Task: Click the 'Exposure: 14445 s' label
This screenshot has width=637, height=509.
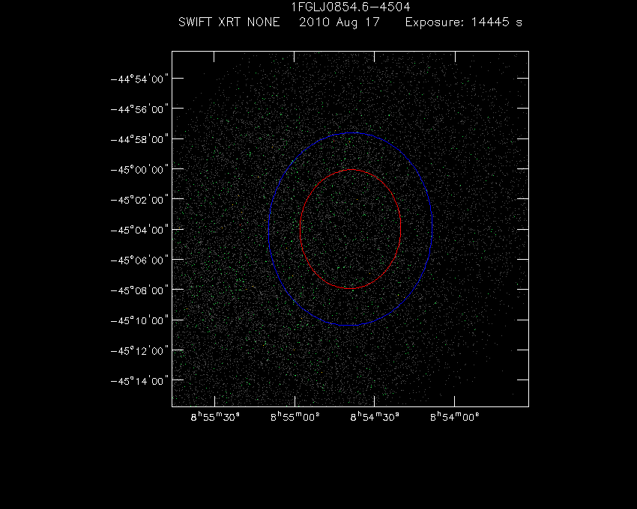Action: point(464,22)
